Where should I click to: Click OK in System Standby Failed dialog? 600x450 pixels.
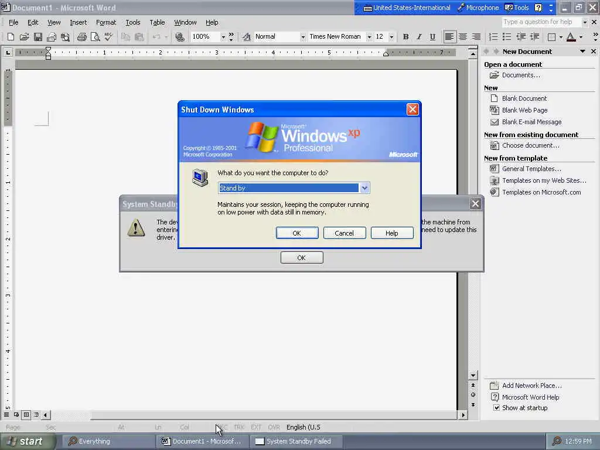point(302,258)
